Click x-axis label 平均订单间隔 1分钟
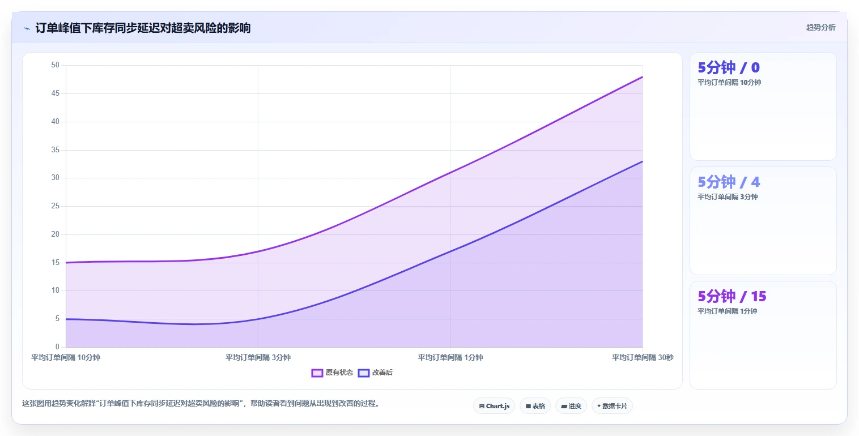This screenshot has width=859, height=436. 450,357
